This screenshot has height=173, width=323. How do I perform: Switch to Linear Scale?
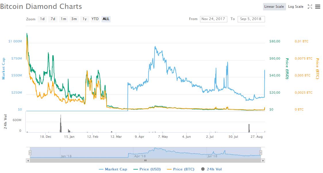coord(274,7)
